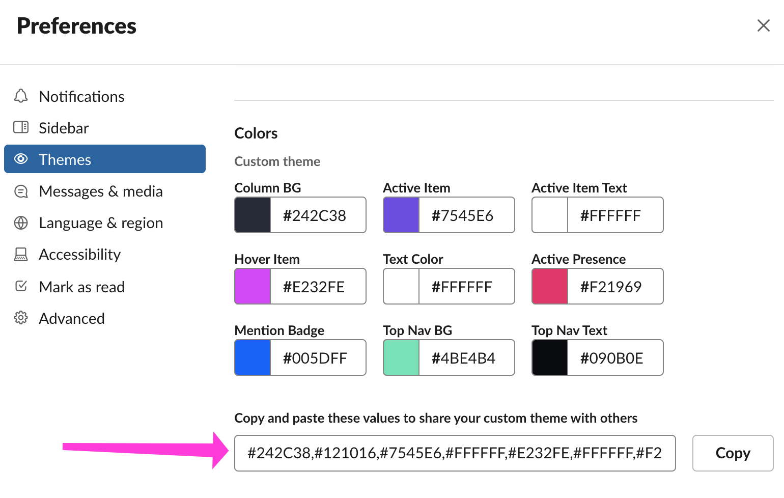
Task: Pick the purple Active Item swatch
Action: pyautogui.click(x=401, y=215)
